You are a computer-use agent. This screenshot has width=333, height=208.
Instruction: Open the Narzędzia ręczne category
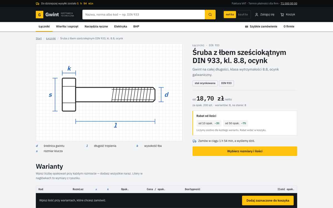[x=96, y=27]
